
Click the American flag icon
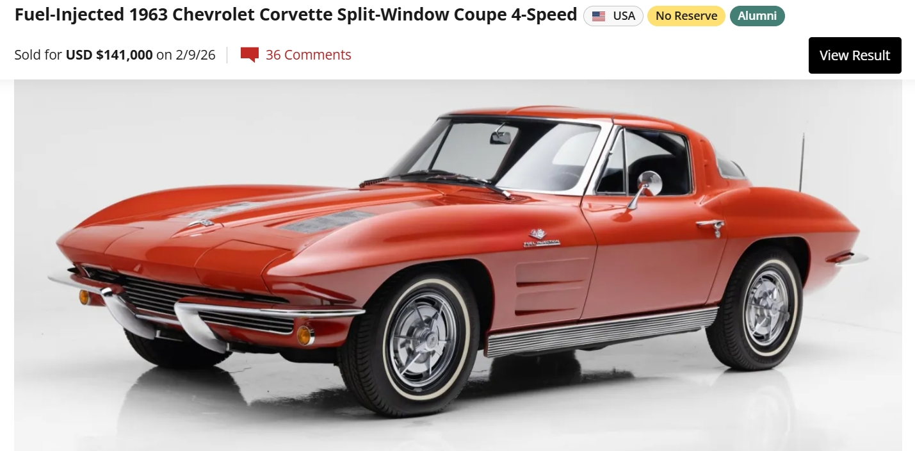599,17
